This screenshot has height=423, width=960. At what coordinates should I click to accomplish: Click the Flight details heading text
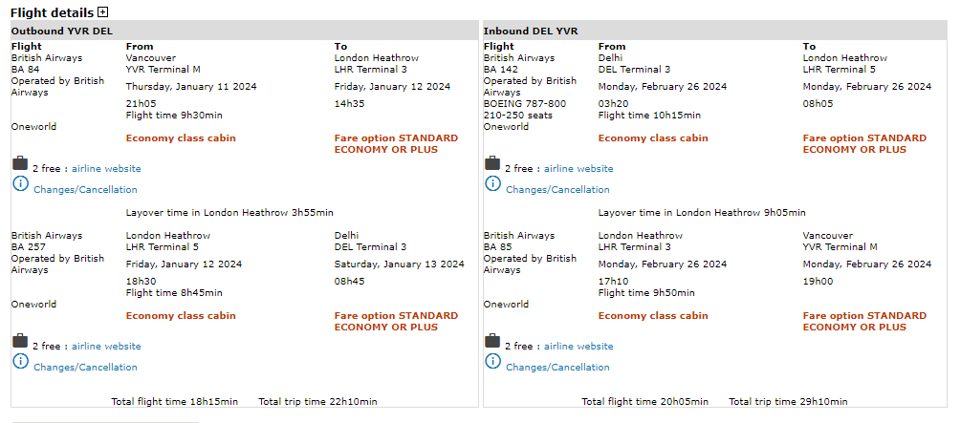52,12
